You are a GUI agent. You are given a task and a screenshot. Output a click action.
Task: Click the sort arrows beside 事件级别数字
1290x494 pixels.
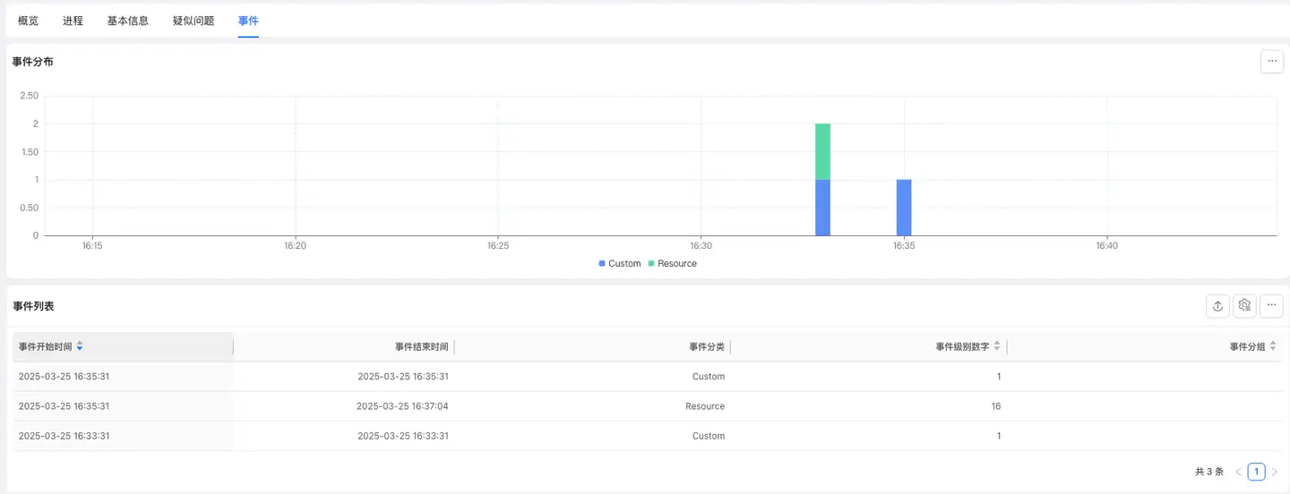pyautogui.click(x=997, y=346)
